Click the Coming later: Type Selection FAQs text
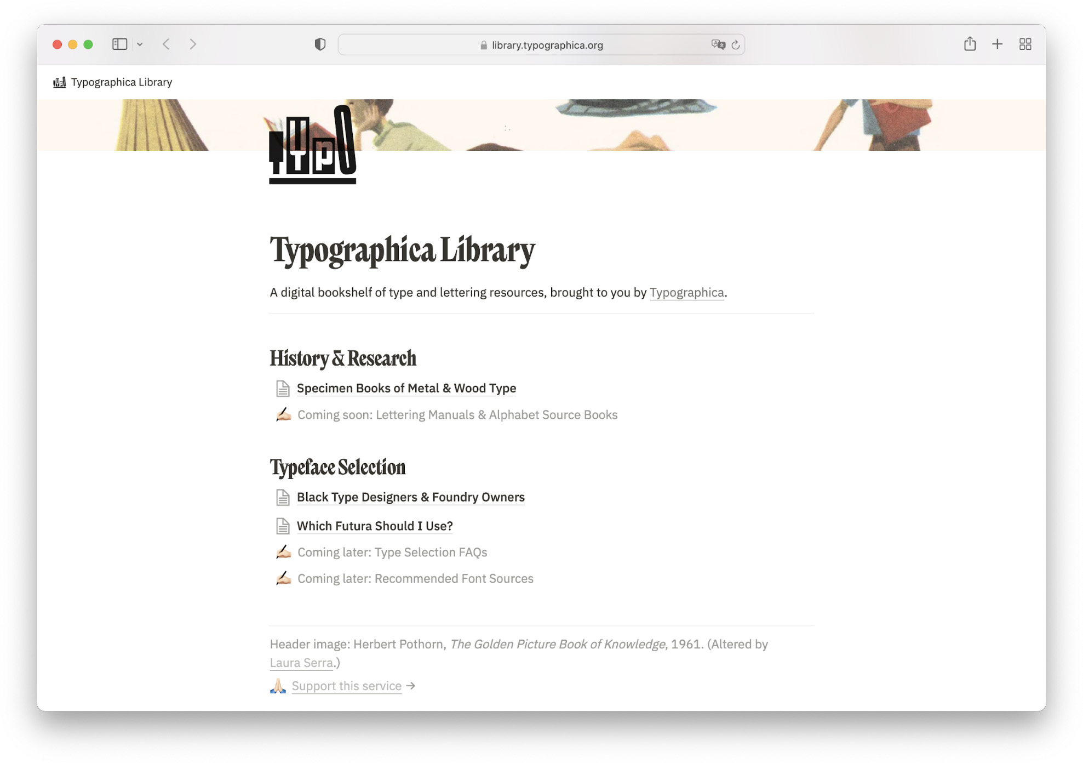Image resolution: width=1083 pixels, height=763 pixels. point(392,553)
